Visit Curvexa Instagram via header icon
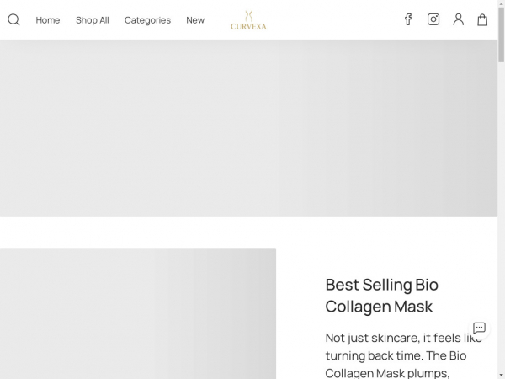This screenshot has height=379, width=505. 433,19
